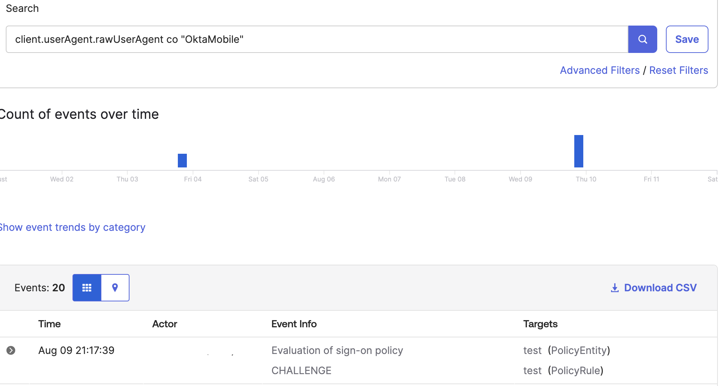The width and height of the screenshot is (720, 386).
Task: Switch event list to map view
Action: (x=115, y=288)
